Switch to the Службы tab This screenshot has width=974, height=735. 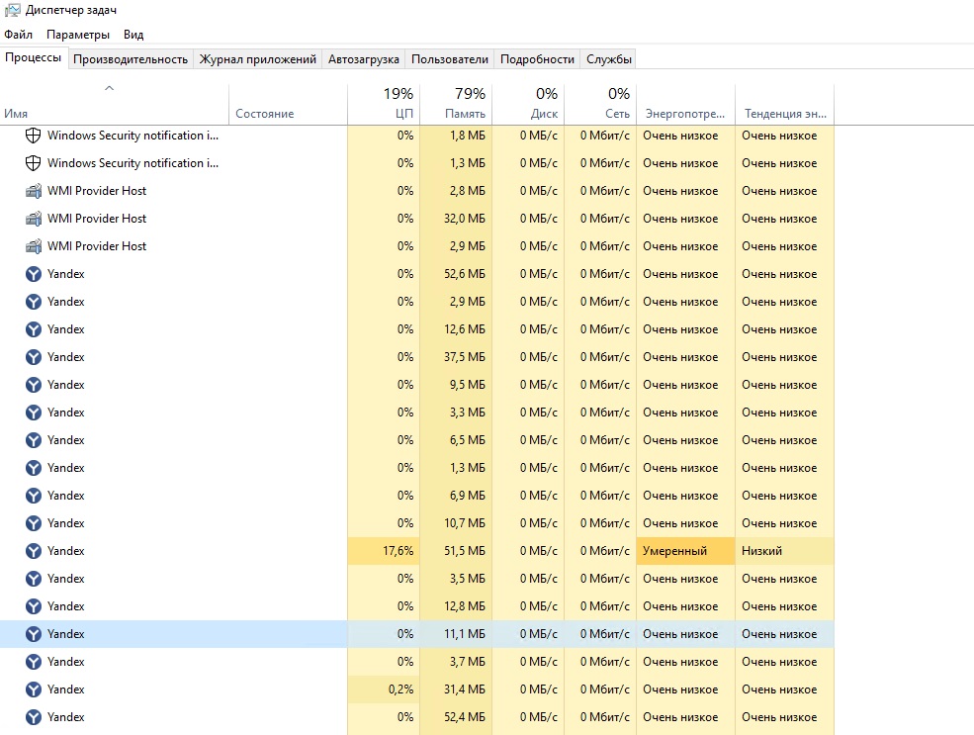tap(609, 59)
